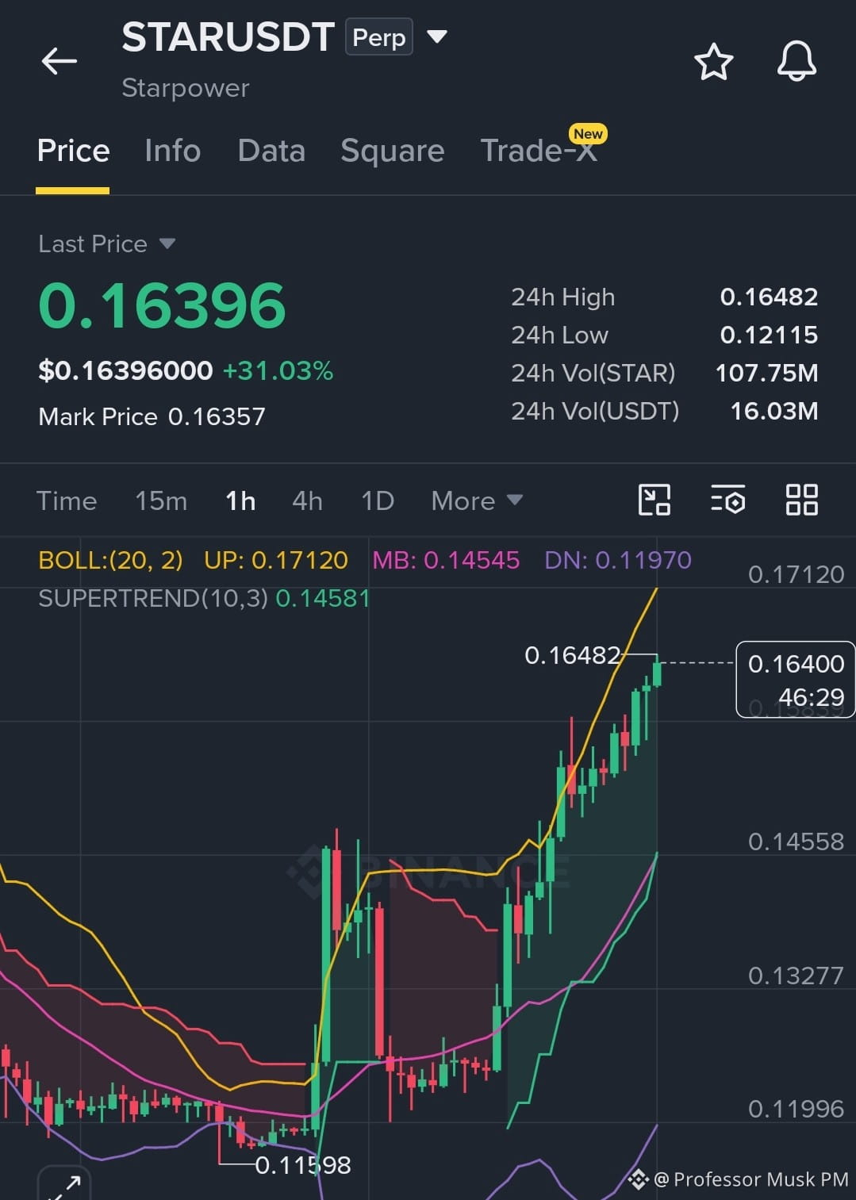Tap the 0.11598 low price marker
856x1200 pixels.
(x=303, y=1165)
